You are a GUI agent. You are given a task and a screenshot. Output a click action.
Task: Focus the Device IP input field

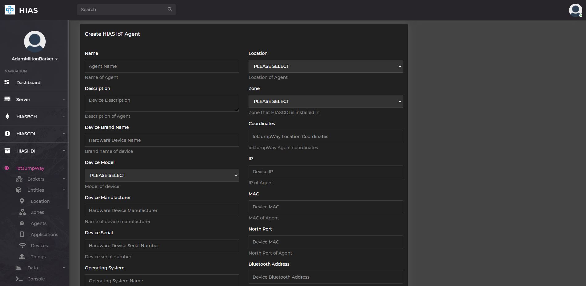tap(326, 172)
